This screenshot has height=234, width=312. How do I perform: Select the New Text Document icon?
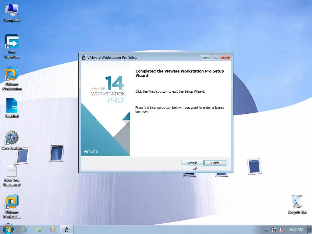[x=12, y=175]
